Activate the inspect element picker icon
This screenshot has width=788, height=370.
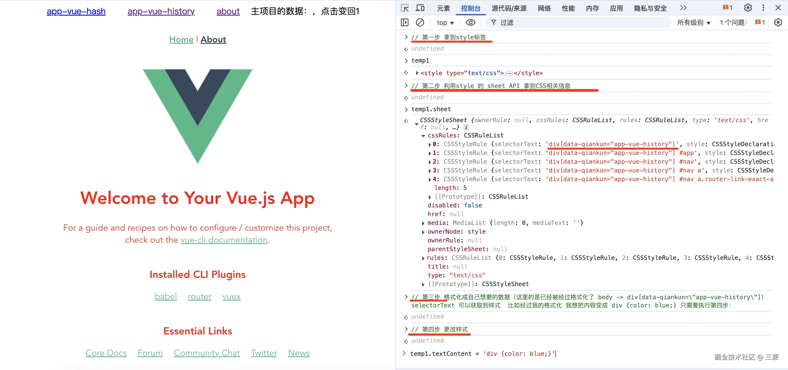tap(405, 8)
